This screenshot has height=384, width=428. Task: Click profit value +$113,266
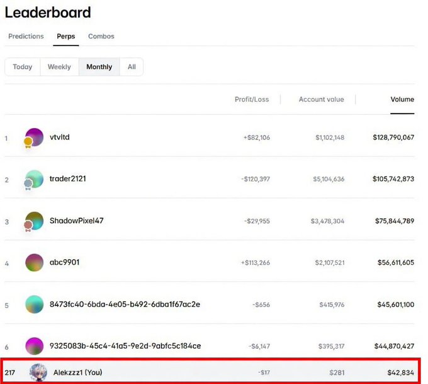(255, 263)
